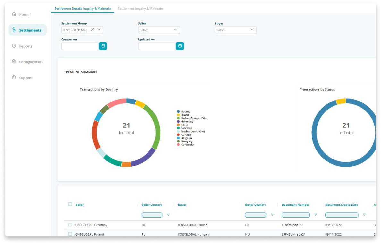Sort by the Document Number column header
Image resolution: width=381 pixels, height=244 pixels.
click(295, 205)
